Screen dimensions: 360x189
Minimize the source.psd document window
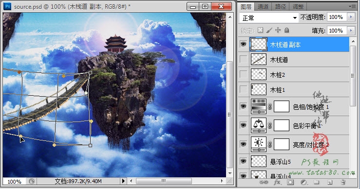(x=193, y=6)
